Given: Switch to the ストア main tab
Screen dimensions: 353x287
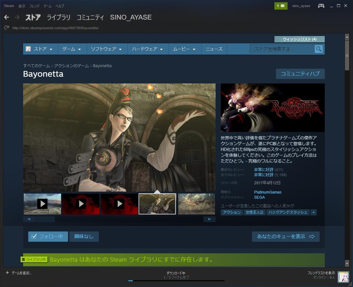Looking at the screenshot, I should [x=33, y=17].
